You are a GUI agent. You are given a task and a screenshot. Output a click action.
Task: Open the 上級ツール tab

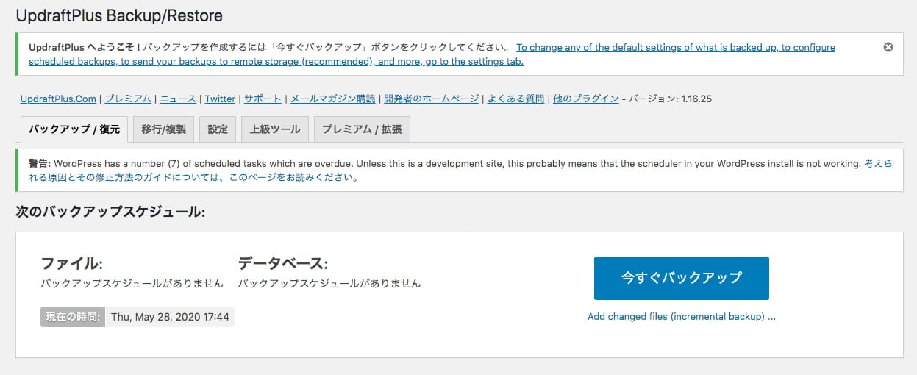coord(275,129)
